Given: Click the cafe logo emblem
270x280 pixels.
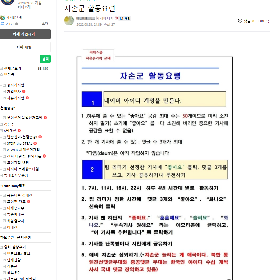Looking at the screenshot, I should tap(7, 2).
